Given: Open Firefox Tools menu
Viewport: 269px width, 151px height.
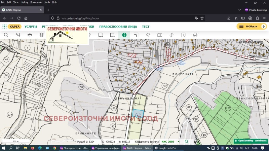Looking at the screenshot, I should [x=47, y=2].
